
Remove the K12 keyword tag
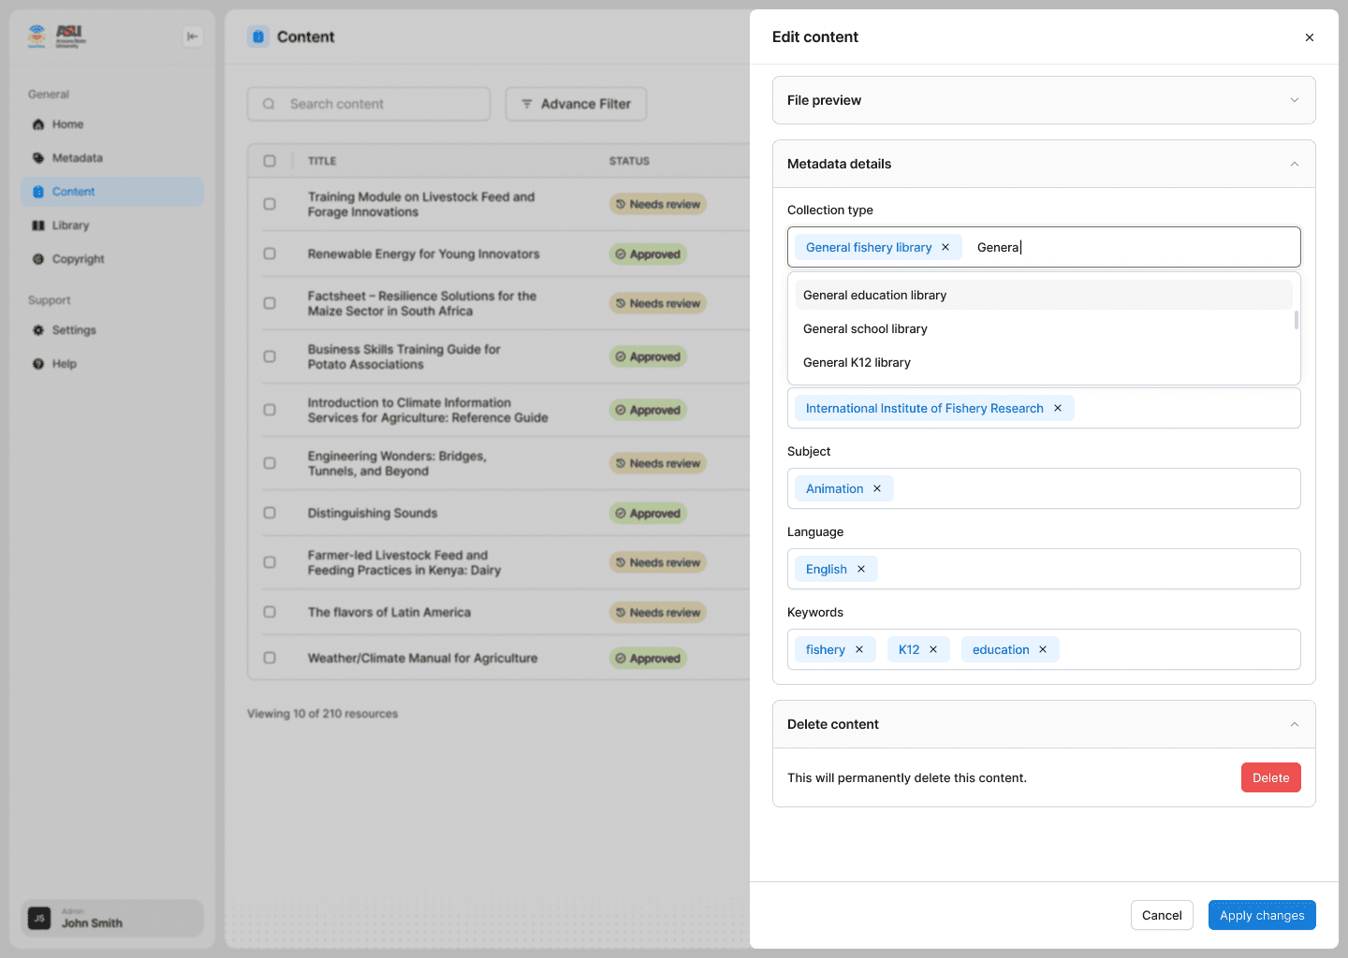(933, 650)
